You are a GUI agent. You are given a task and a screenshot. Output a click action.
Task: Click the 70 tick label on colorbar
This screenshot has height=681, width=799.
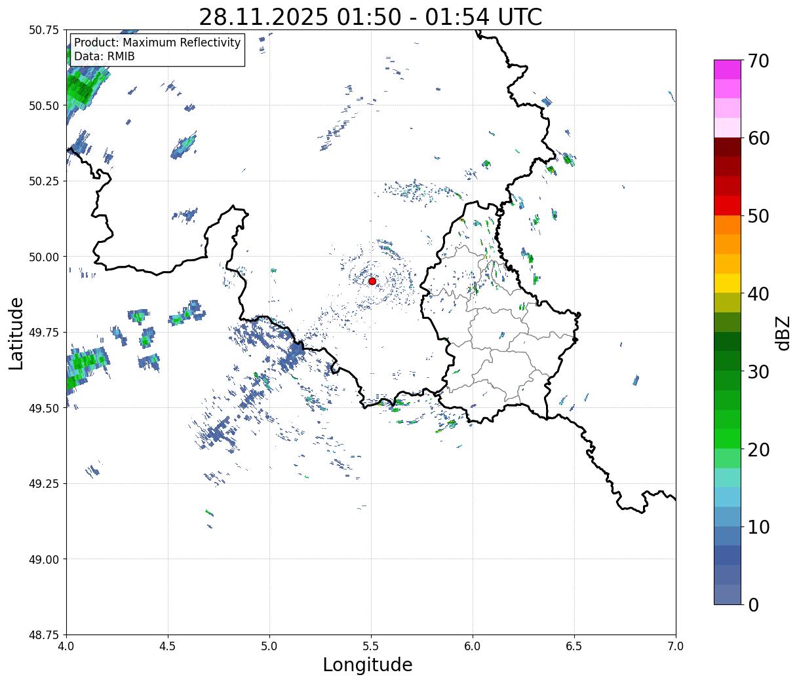(758, 61)
